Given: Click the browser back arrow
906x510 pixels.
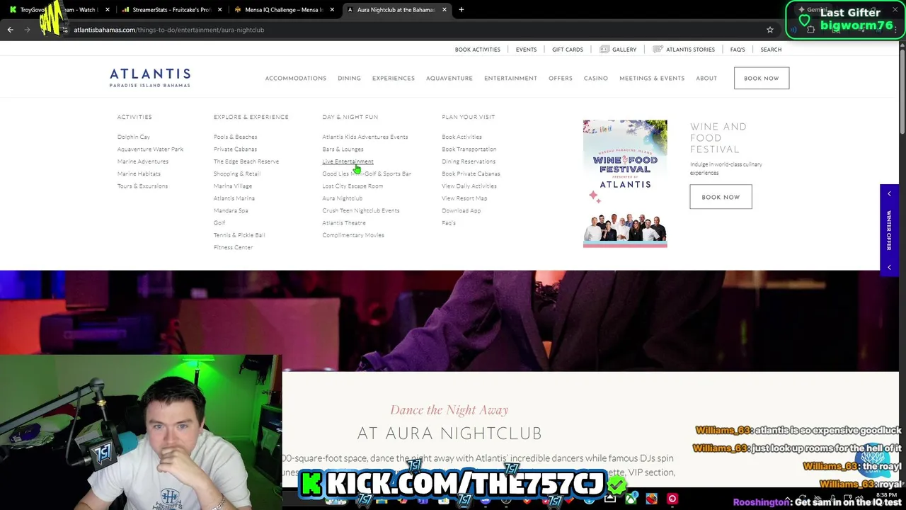Looking at the screenshot, I should coord(10,30).
